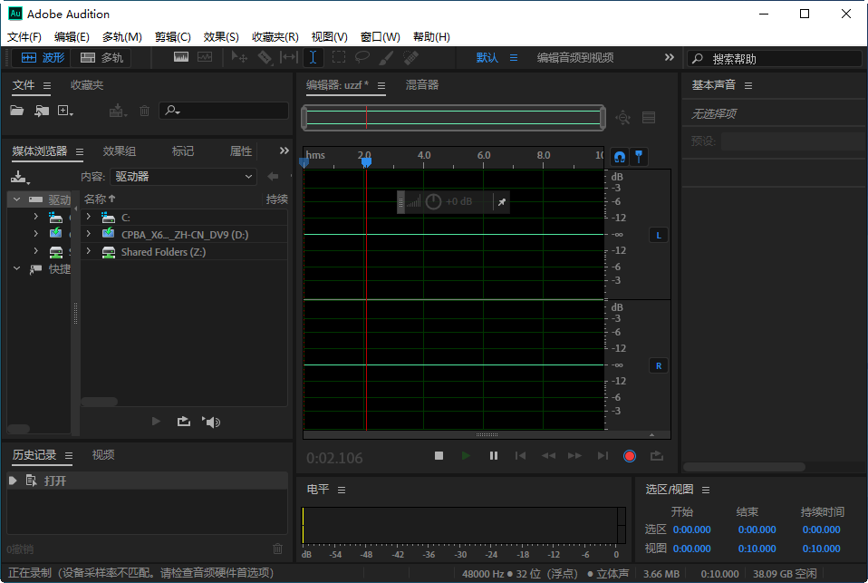This screenshot has height=583, width=868.
Task: Toggle snapping magnet icon in timeline
Action: (x=620, y=157)
